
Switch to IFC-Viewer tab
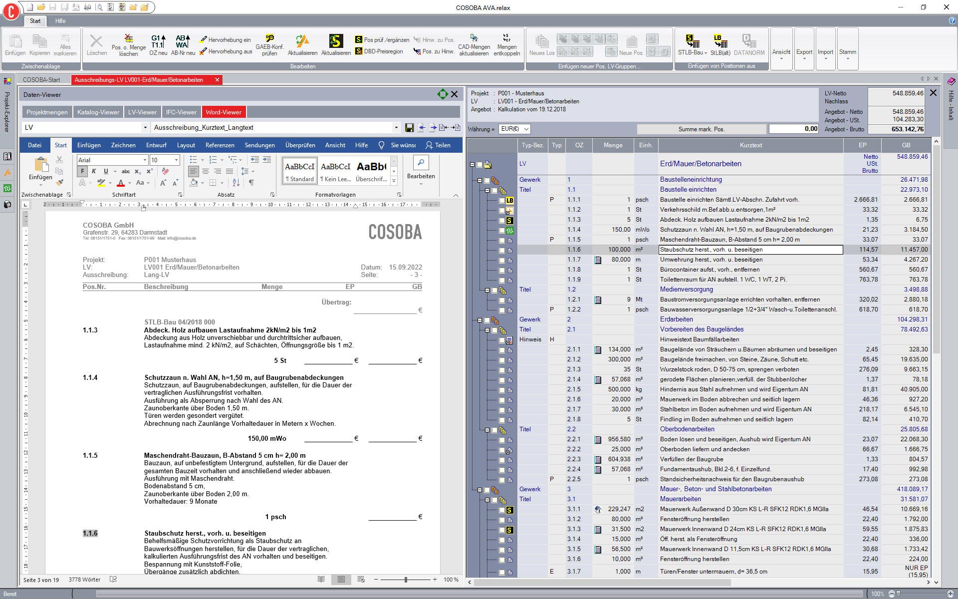[181, 112]
